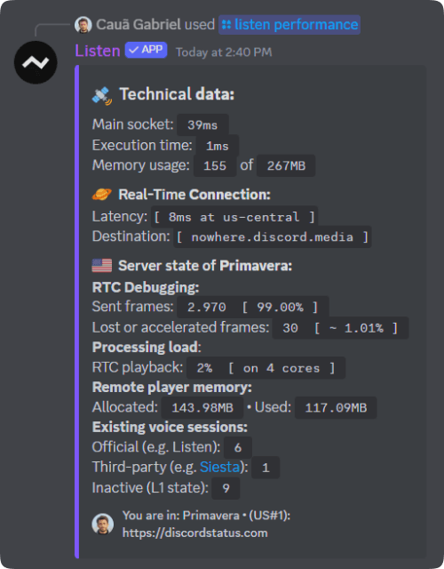
Task: Click the nowhere.discord.media destination code block
Action: (273, 237)
